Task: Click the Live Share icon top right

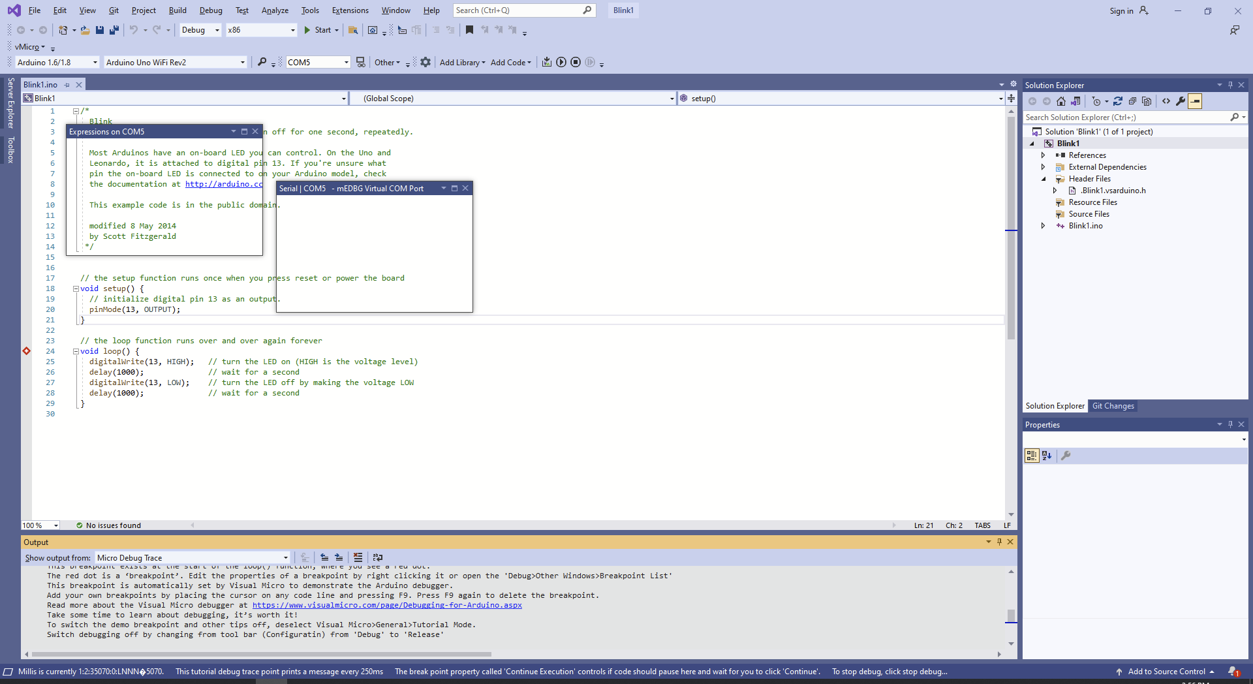Action: pyautogui.click(x=1235, y=30)
